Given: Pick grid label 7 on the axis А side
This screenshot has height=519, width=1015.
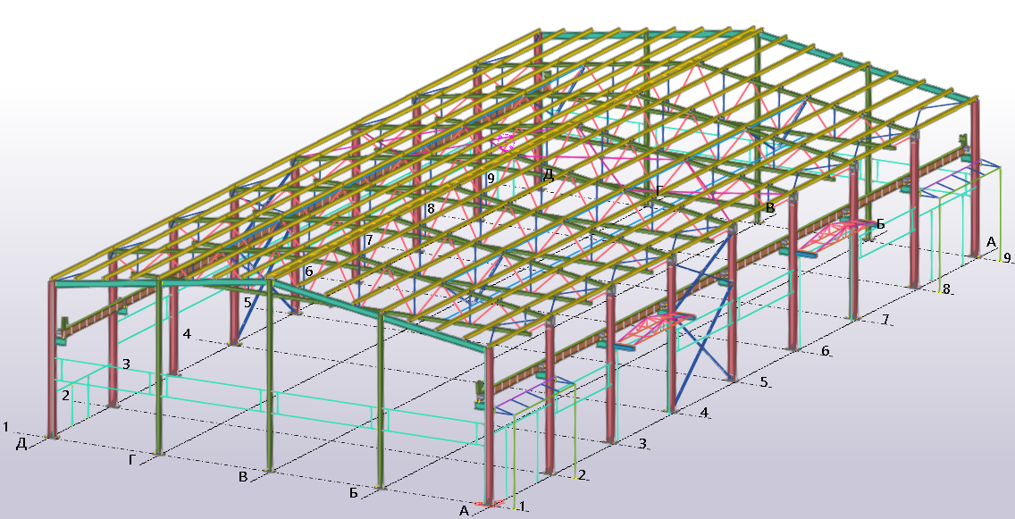Looking at the screenshot, I should click(886, 319).
